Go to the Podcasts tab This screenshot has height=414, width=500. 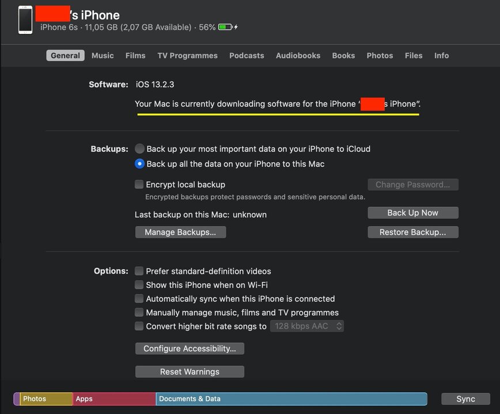[x=247, y=55]
